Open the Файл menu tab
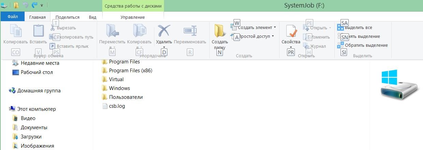This screenshot has height=150, width=423. [13, 17]
